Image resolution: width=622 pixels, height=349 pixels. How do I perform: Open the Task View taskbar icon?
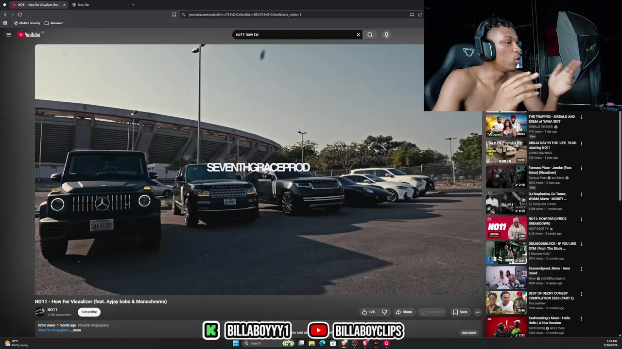click(x=301, y=343)
